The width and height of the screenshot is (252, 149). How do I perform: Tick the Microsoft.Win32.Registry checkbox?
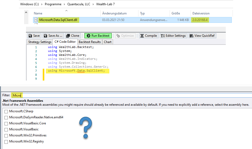[x=6, y=142]
